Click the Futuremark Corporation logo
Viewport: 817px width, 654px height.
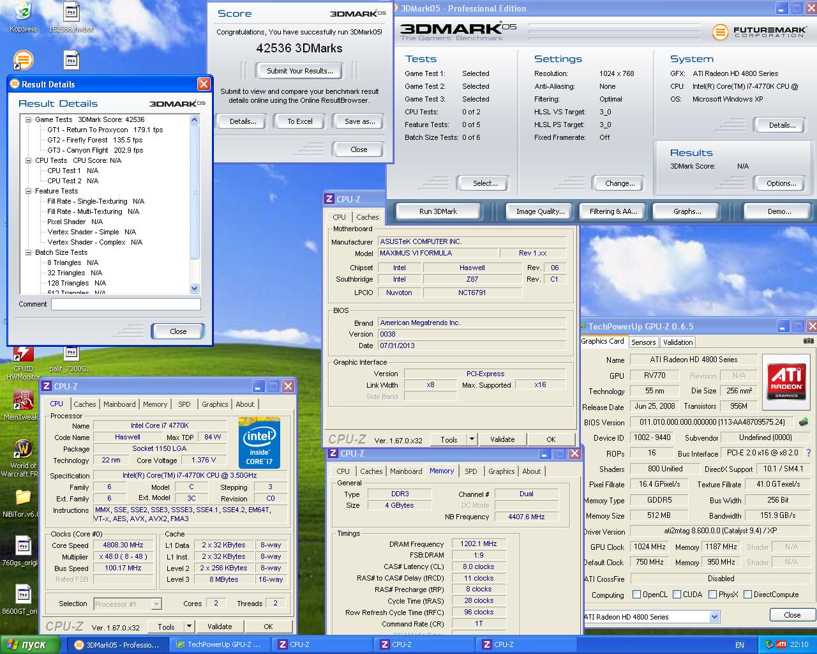pyautogui.click(x=759, y=31)
